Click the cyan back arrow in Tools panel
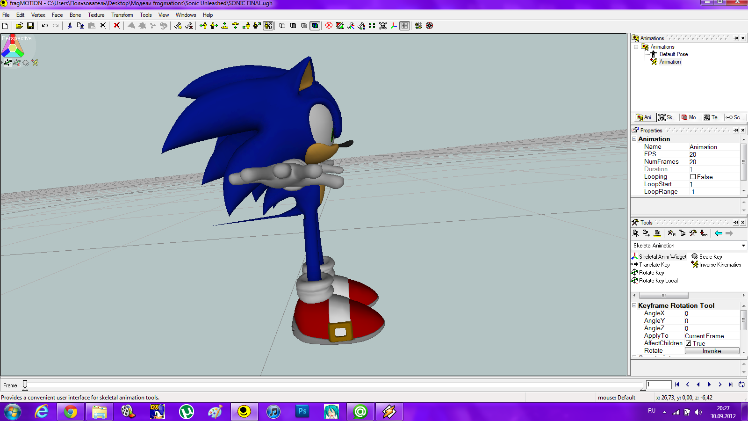 [719, 233]
